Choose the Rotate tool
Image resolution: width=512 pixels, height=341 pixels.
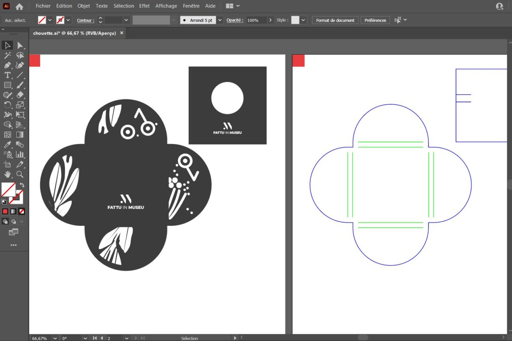[x=7, y=105]
